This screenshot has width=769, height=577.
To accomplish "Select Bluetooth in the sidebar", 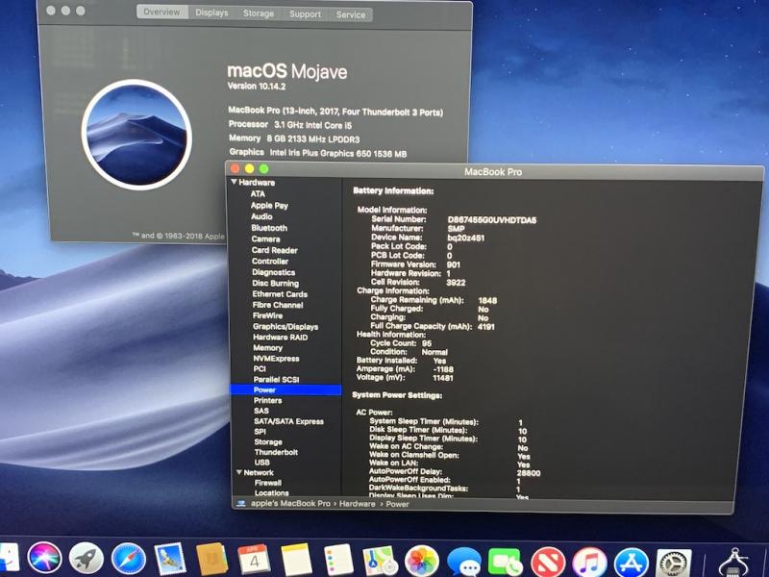I will click(269, 228).
